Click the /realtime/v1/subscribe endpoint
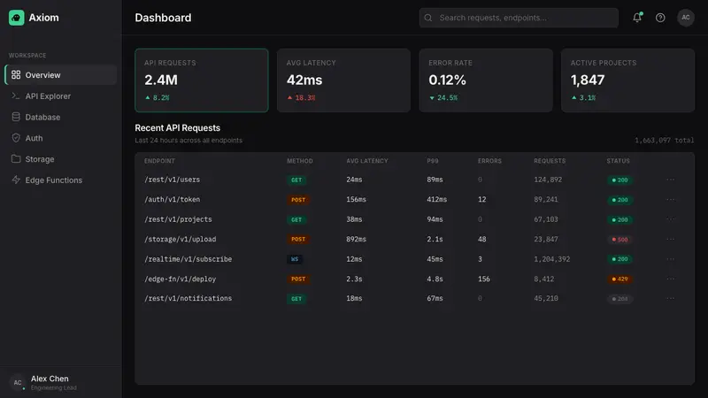 (x=188, y=259)
